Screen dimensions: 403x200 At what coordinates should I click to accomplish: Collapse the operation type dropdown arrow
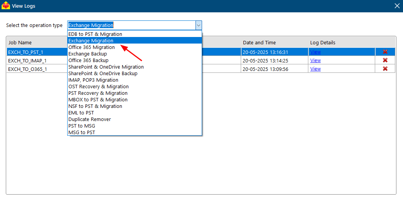pyautogui.click(x=199, y=25)
